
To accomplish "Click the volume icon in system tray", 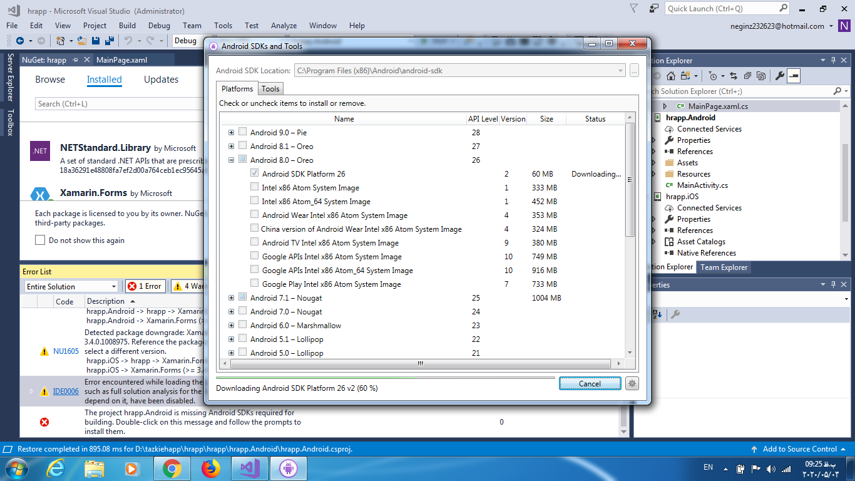I will [771, 468].
